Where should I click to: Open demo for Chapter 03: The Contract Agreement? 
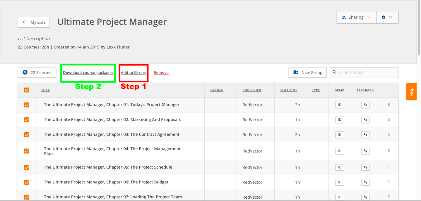[340, 134]
